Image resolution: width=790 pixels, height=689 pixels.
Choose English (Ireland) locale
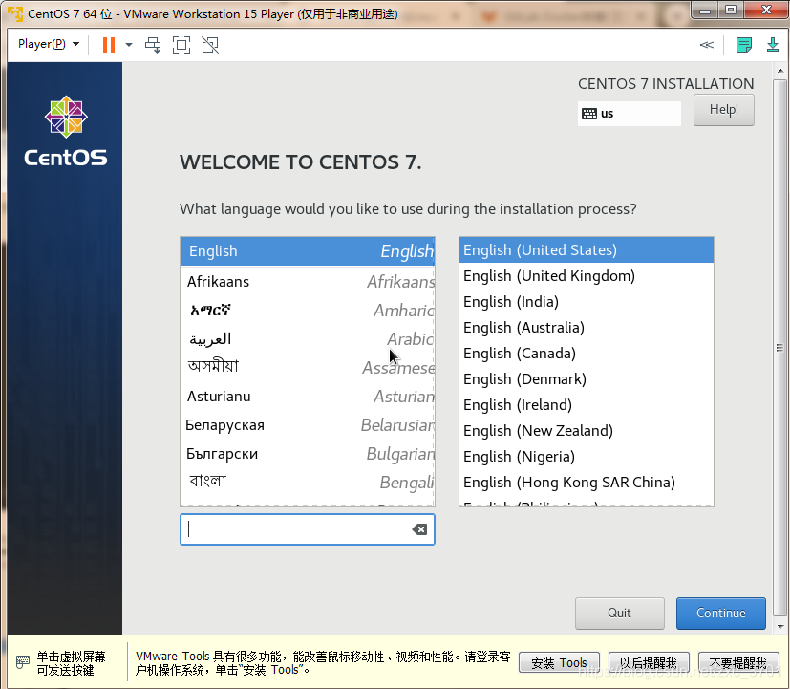587,405
